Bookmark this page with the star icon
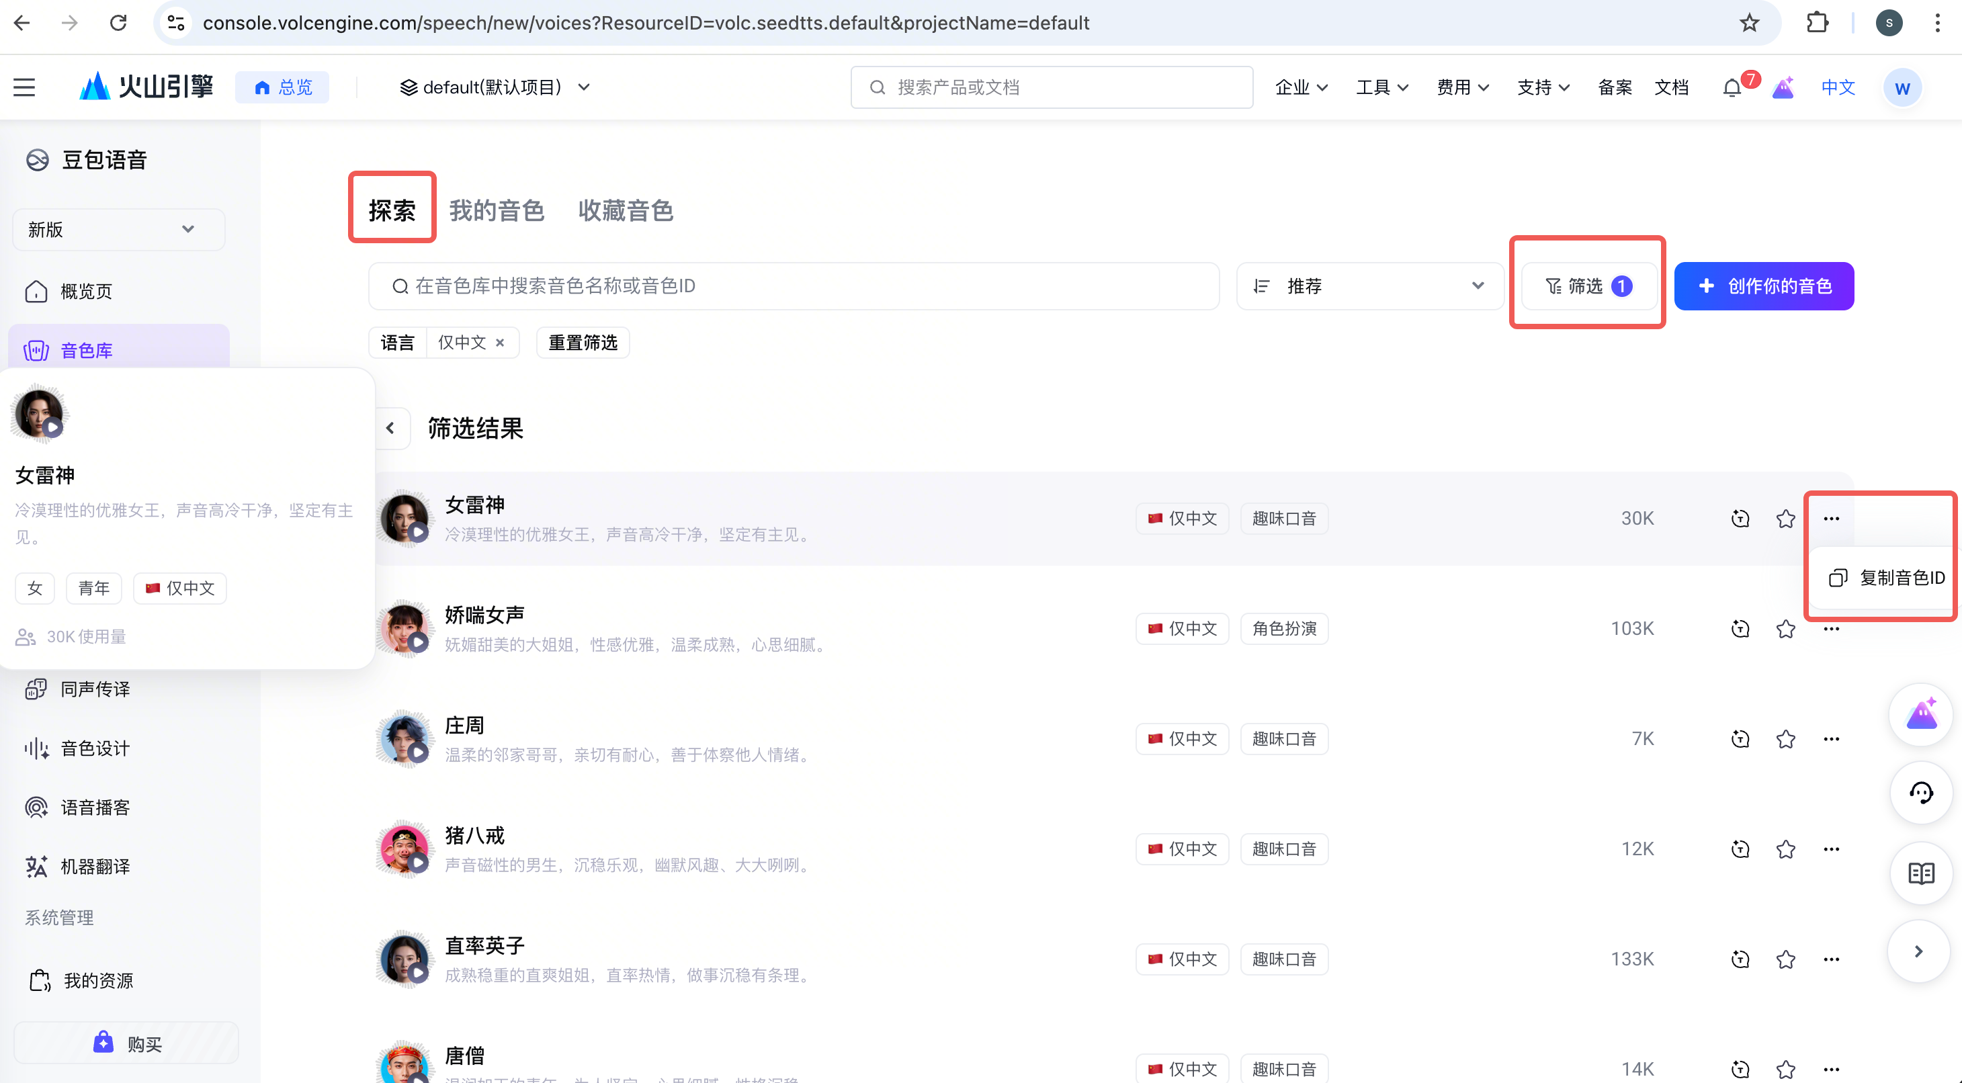Image resolution: width=1962 pixels, height=1083 pixels. [1749, 23]
